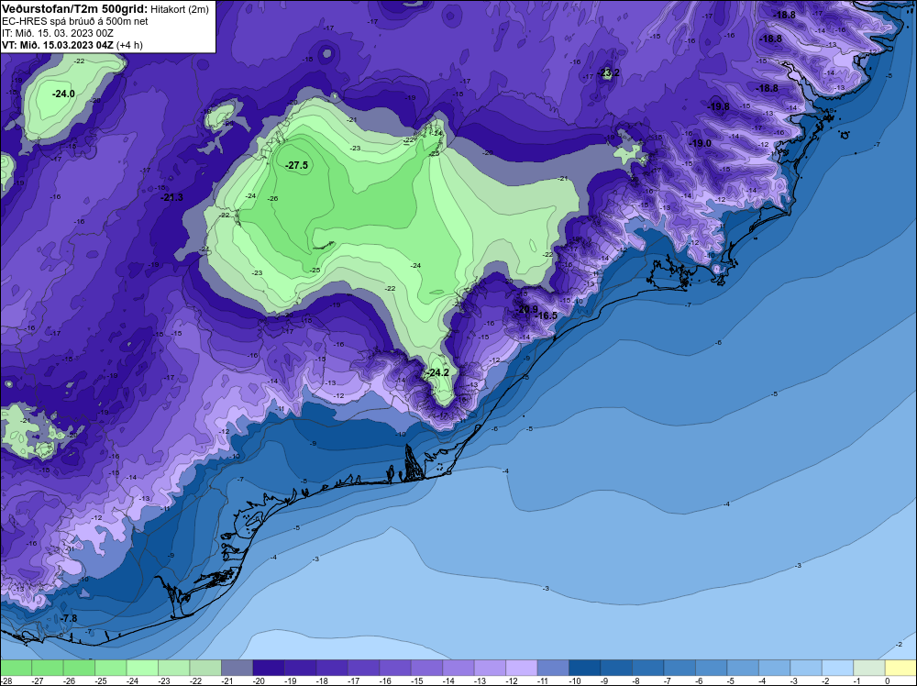Select the legend swatch labeled -4
Screen dimensions: 917x686
click(774, 668)
